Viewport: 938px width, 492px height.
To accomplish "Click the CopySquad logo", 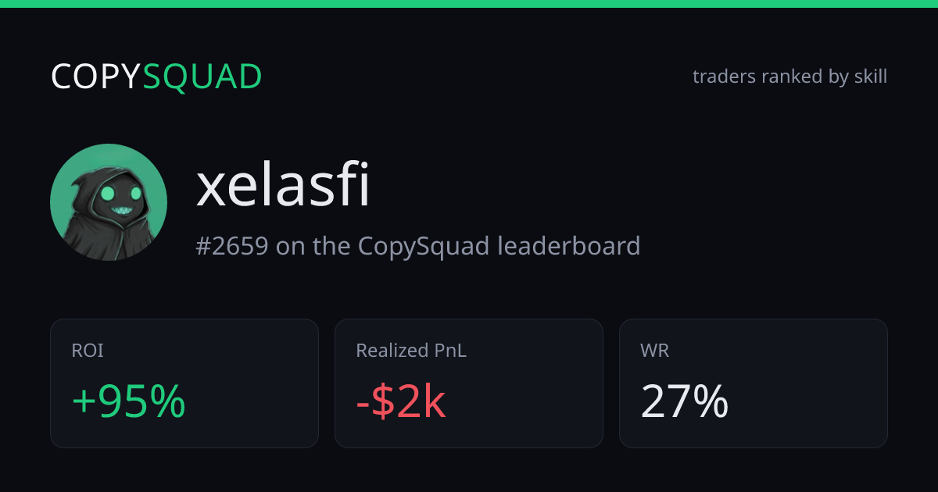I will pyautogui.click(x=156, y=77).
